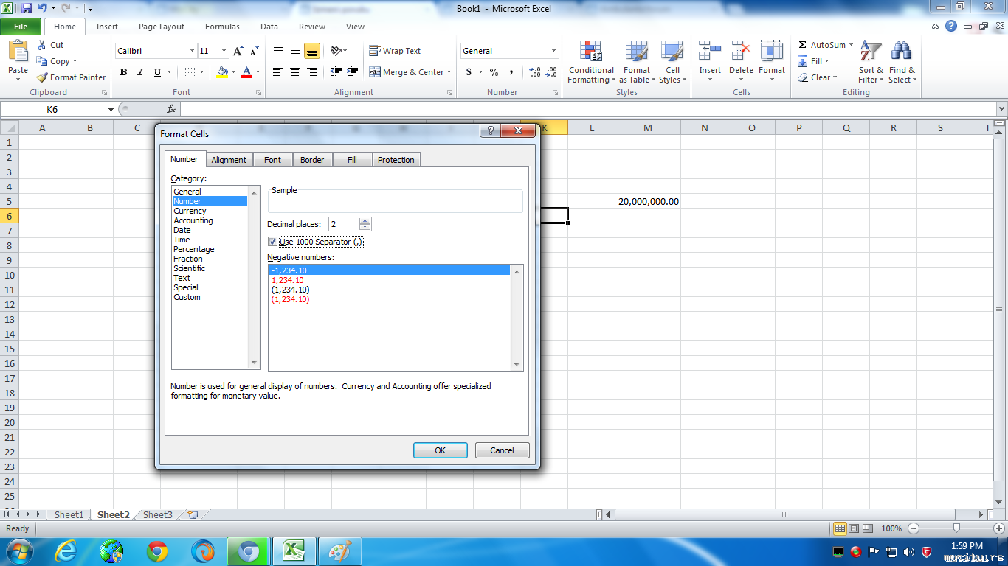Click the Cut scissors icon

[42, 45]
